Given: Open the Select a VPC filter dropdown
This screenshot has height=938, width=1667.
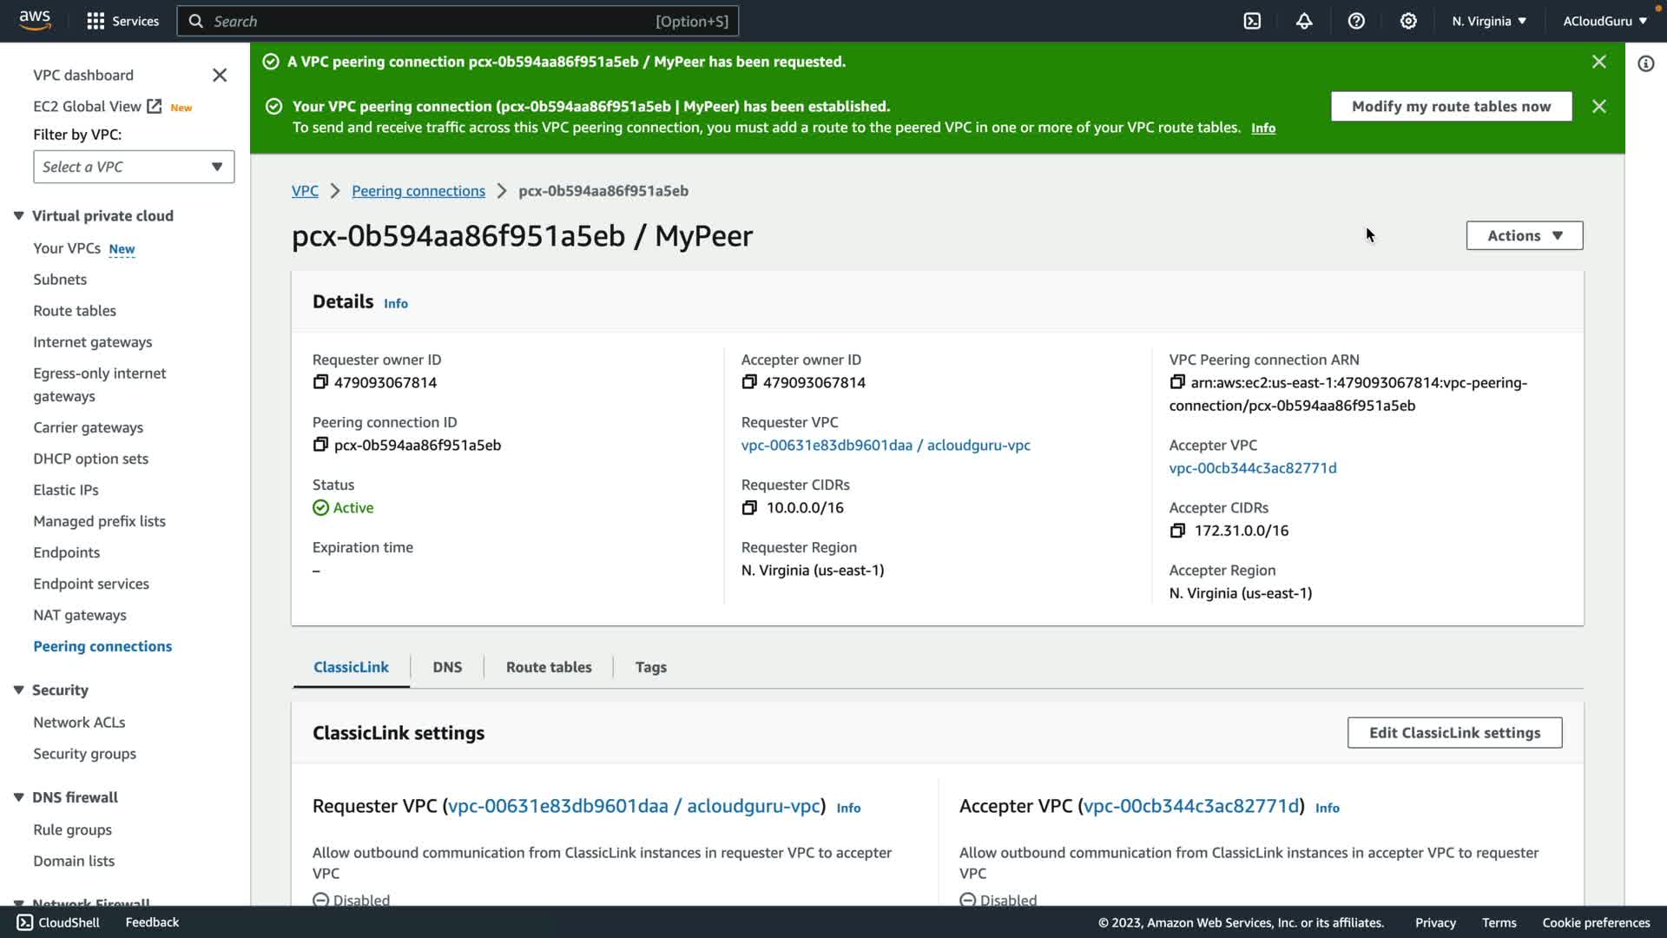Looking at the screenshot, I should [x=134, y=167].
